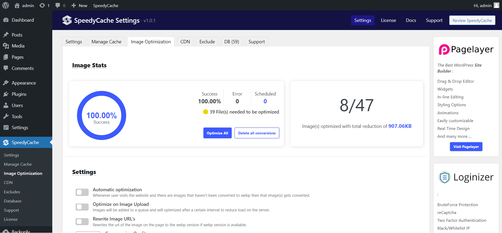This screenshot has height=233, width=502.
Task: Open the DB (59) tab
Action: [x=232, y=42]
